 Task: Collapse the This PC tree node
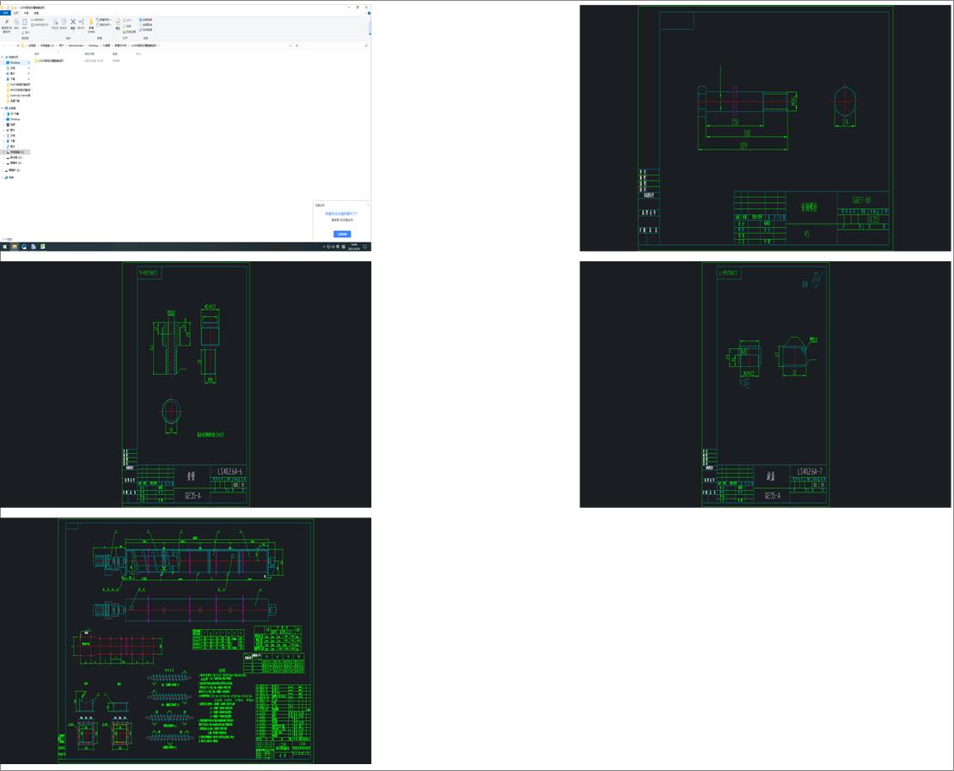3,108
